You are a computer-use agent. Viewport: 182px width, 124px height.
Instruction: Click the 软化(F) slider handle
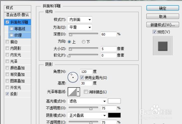coord(69,56)
